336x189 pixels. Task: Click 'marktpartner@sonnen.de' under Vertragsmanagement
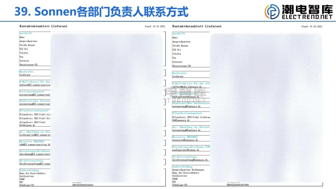[186, 97]
